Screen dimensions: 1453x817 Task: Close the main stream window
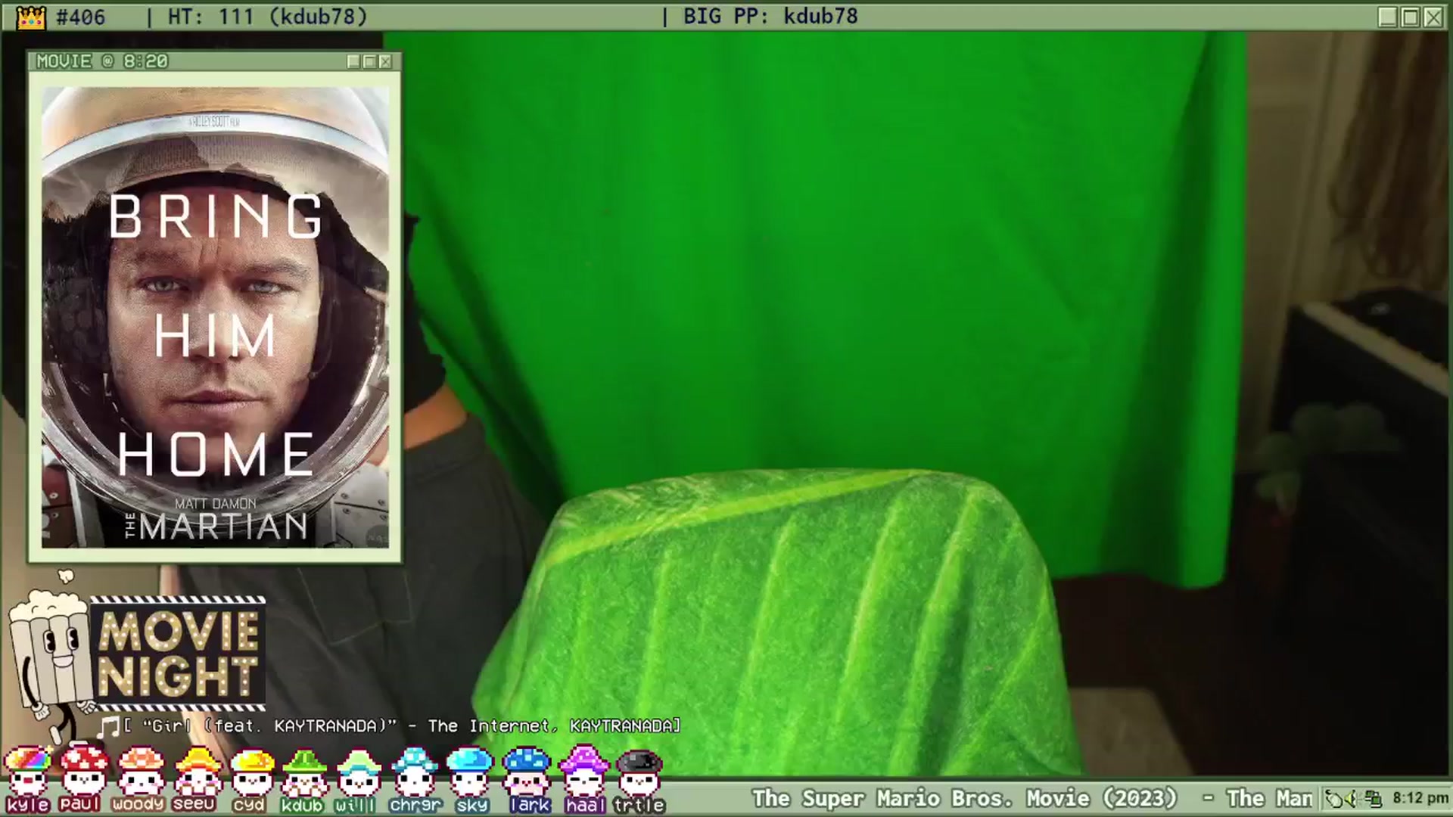coord(1433,17)
